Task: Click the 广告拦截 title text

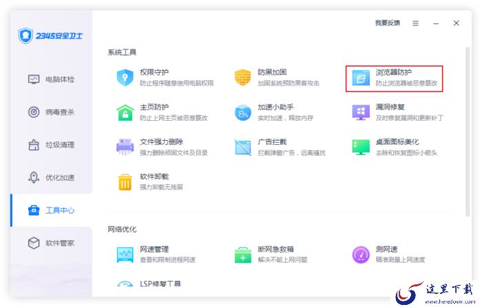Action: click(272, 142)
